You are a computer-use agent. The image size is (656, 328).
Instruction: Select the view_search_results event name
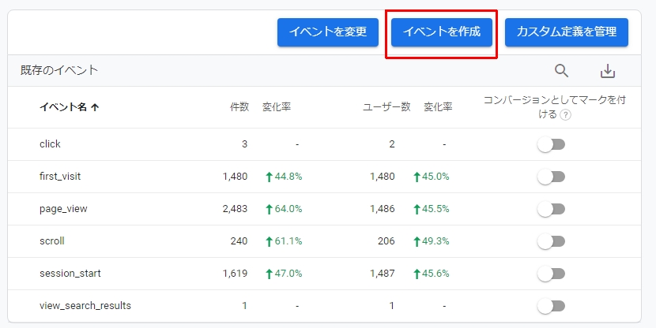coord(85,305)
